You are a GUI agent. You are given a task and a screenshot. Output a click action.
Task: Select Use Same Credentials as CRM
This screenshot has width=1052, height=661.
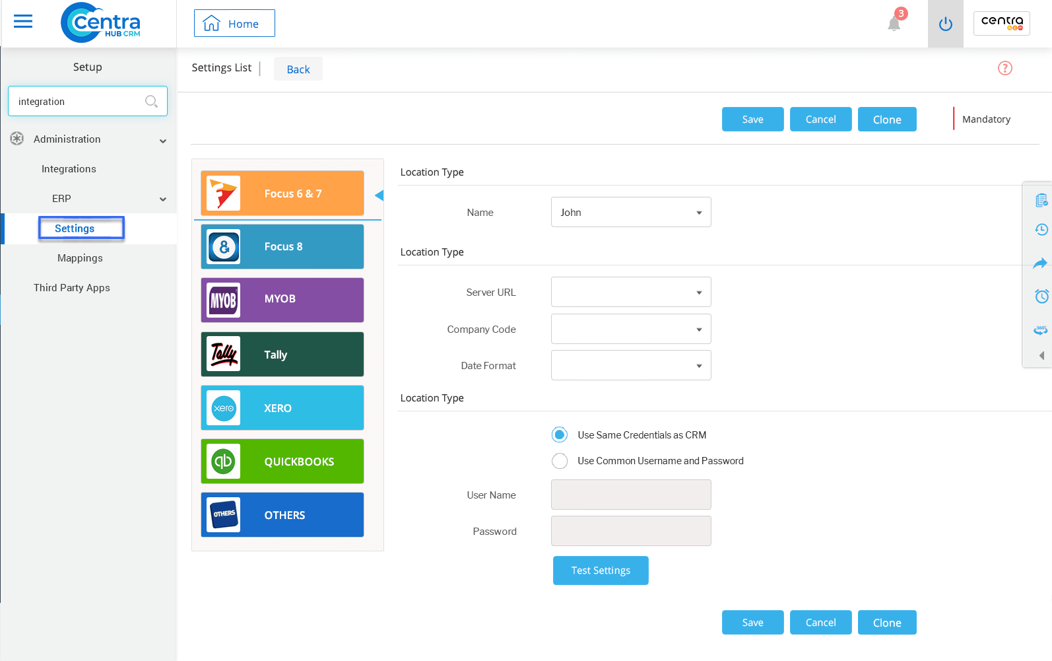coord(560,435)
